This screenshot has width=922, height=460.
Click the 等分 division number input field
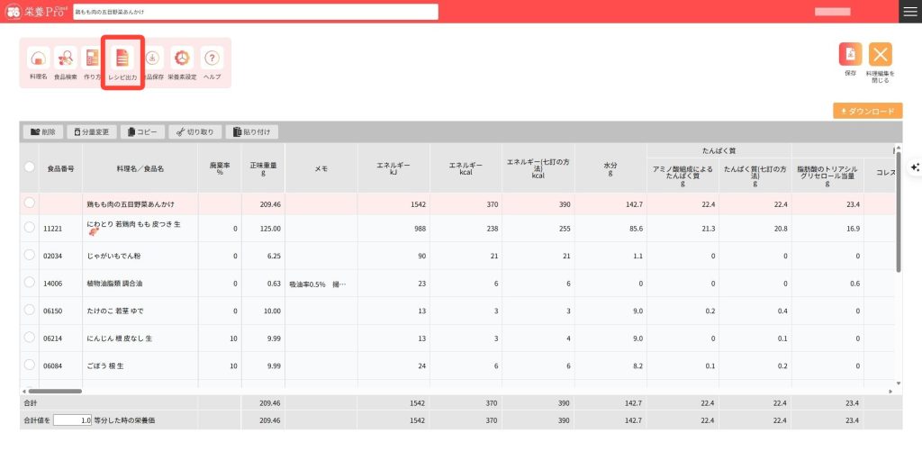[x=72, y=419]
